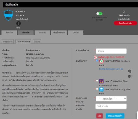Click the lower copy icon below Kasikorn account
The height and width of the screenshot is (119, 138).
tap(130, 76)
